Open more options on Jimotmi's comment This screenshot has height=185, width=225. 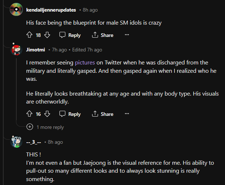pos(127,114)
